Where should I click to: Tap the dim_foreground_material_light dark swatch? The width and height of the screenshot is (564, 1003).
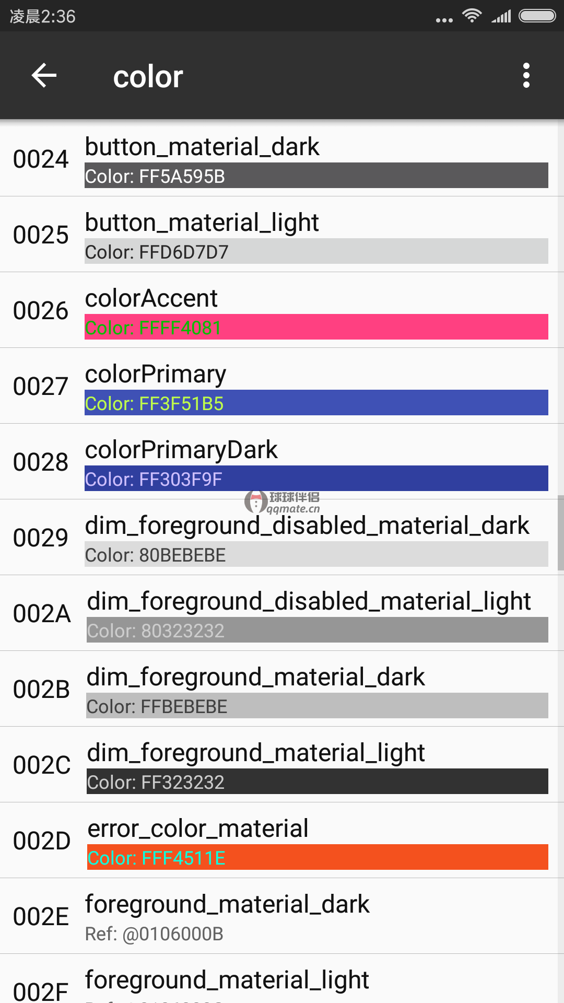pos(317,782)
